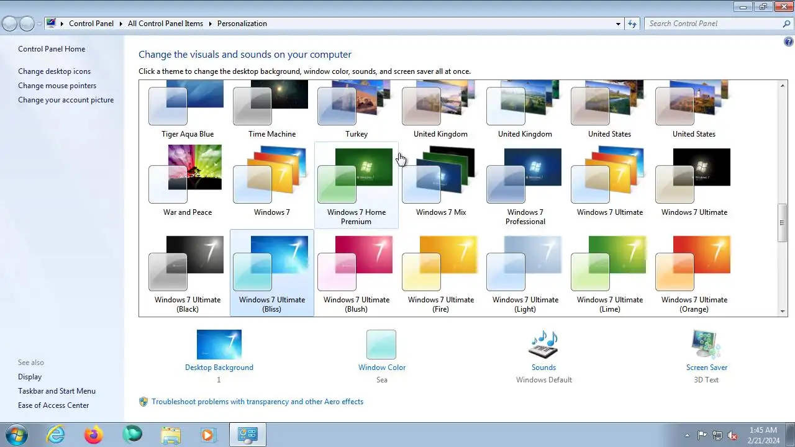
Task: Click the Sounds text link
Action: pyautogui.click(x=543, y=368)
